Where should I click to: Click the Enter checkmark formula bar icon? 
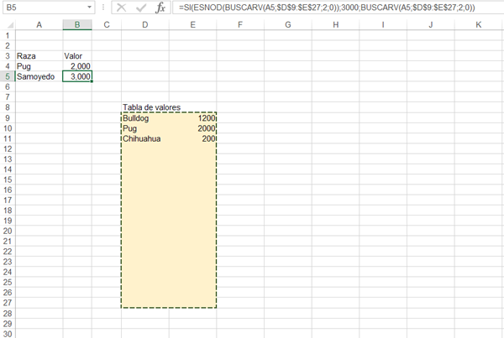pyautogui.click(x=141, y=7)
